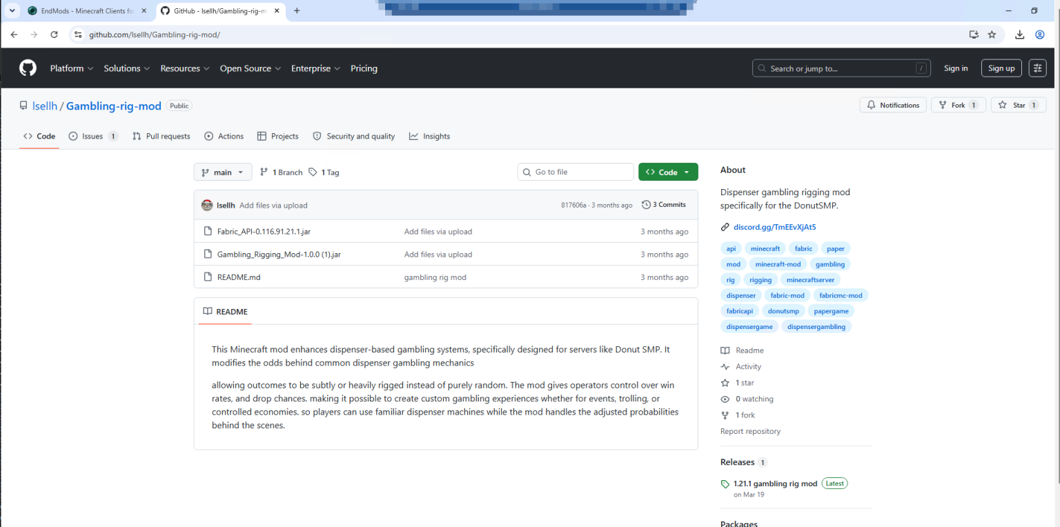Open the Security and quality tab
The width and height of the screenshot is (1060, 527).
pos(354,137)
